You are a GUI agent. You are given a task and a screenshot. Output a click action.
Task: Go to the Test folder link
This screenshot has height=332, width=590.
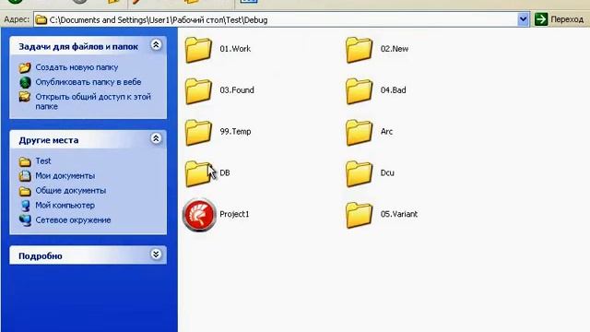(43, 161)
